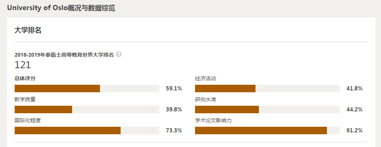Click the 73.3% international outlook value
The height and width of the screenshot is (147, 381).
174,130
